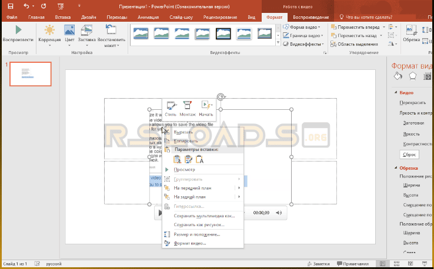Open the fill bucket tab in format pane
Viewport: 434px width, 269px height.
(x=398, y=76)
